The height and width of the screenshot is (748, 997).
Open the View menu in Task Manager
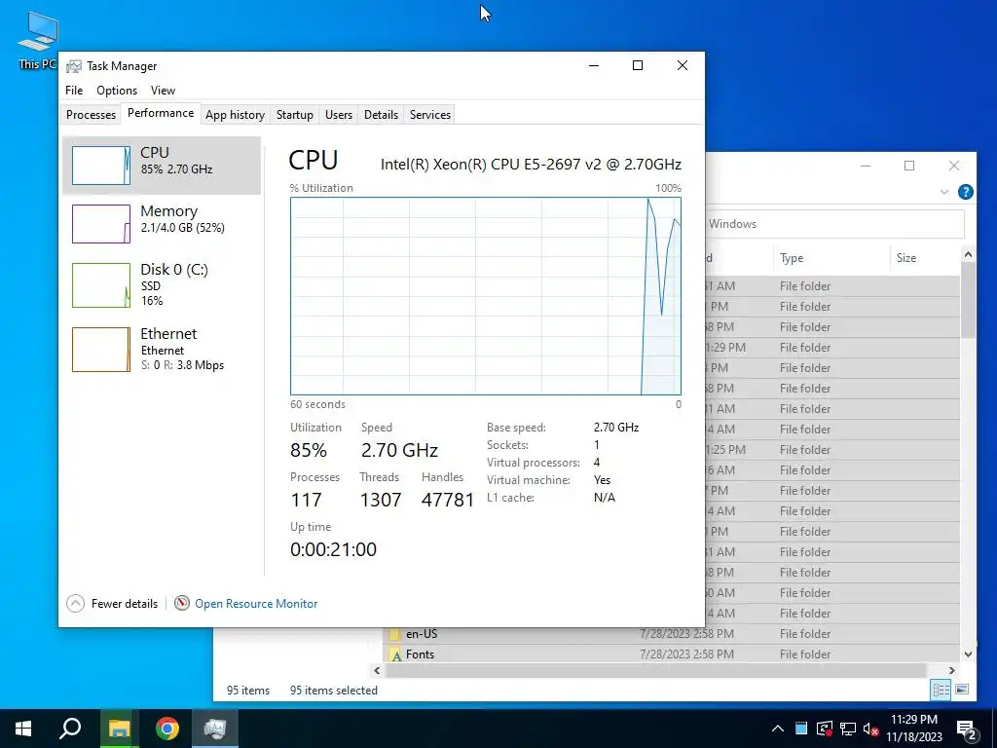pos(163,91)
